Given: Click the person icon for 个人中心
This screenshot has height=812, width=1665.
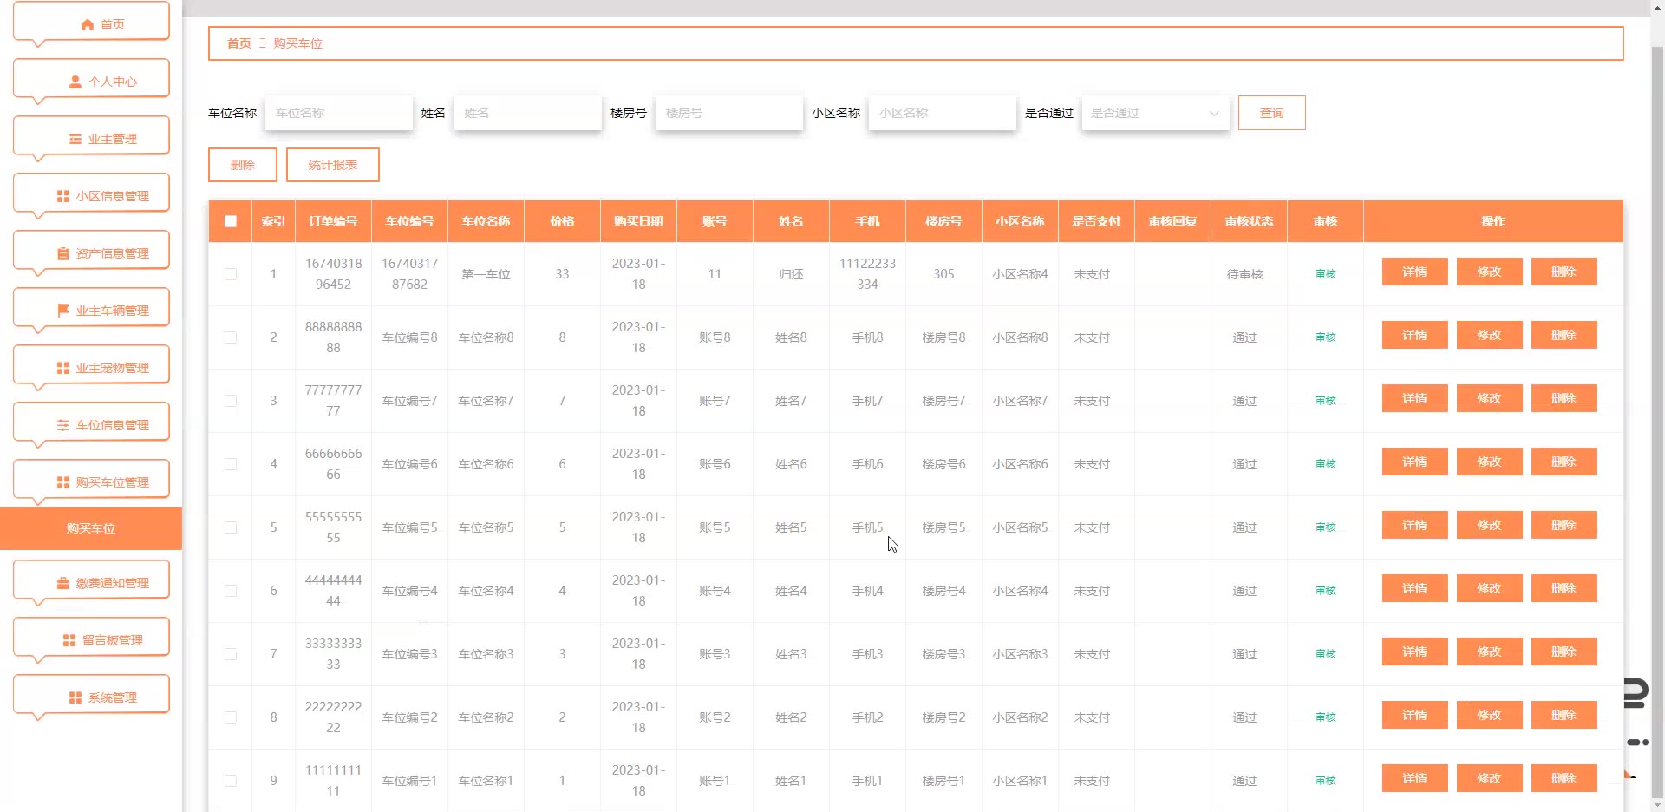Looking at the screenshot, I should click(x=75, y=82).
